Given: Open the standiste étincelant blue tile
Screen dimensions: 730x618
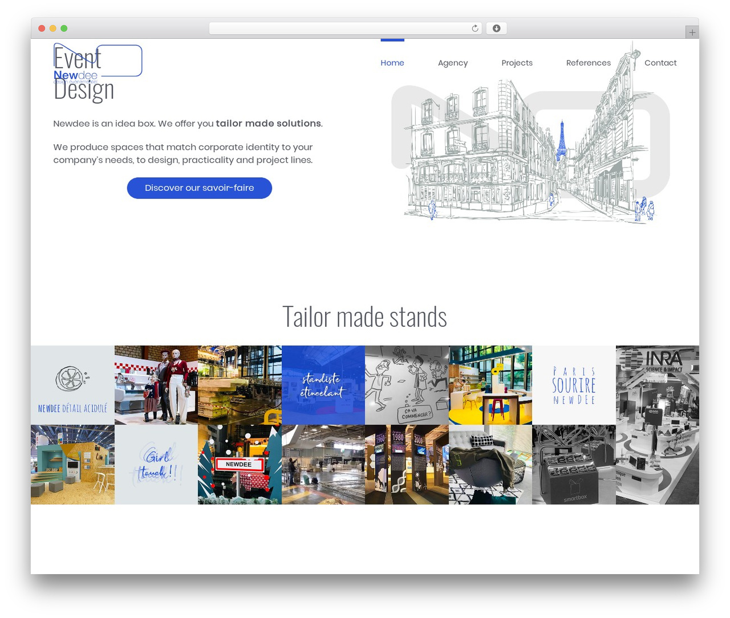Looking at the screenshot, I should [x=323, y=385].
